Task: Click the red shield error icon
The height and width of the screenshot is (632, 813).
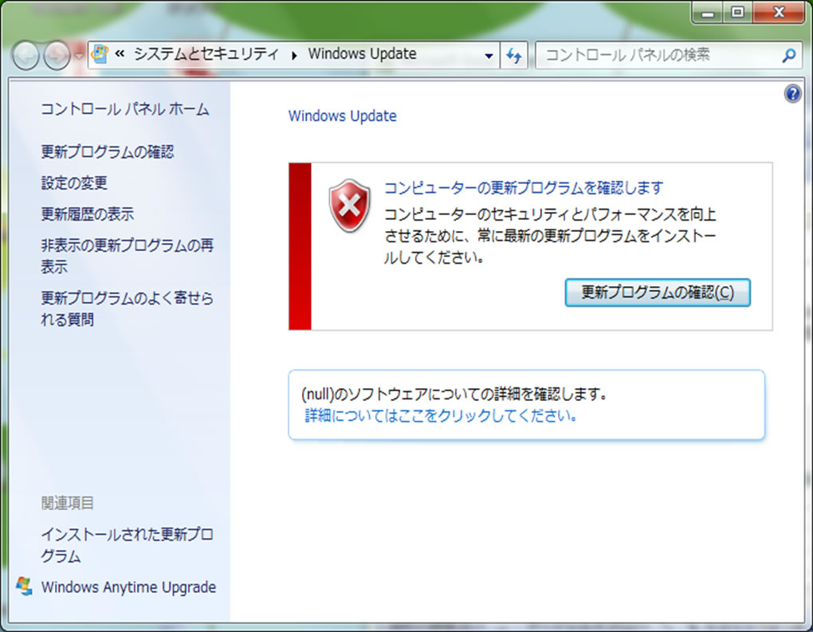Action: (x=349, y=206)
